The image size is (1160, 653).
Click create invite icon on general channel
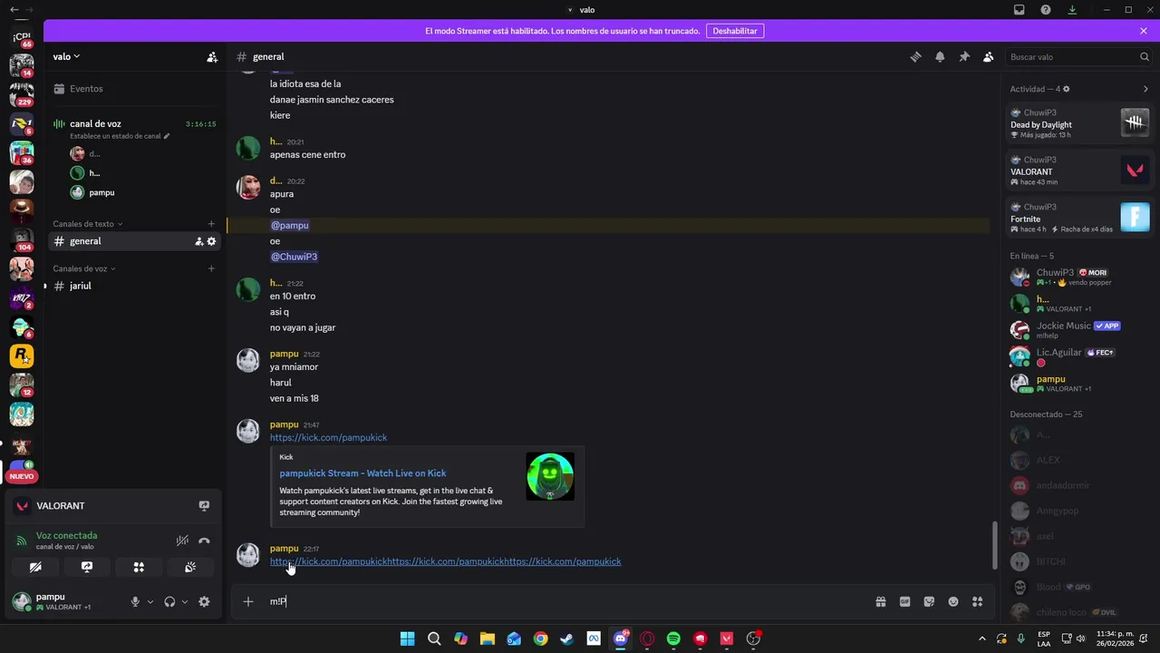[x=198, y=241]
